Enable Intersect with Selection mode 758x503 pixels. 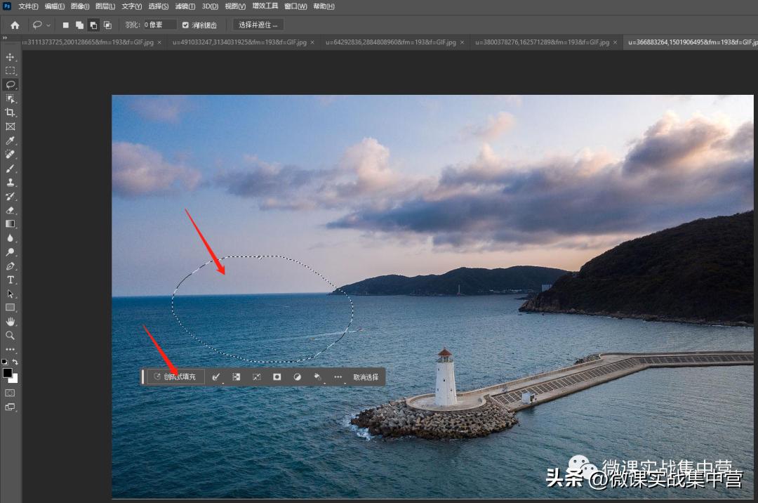(107, 25)
